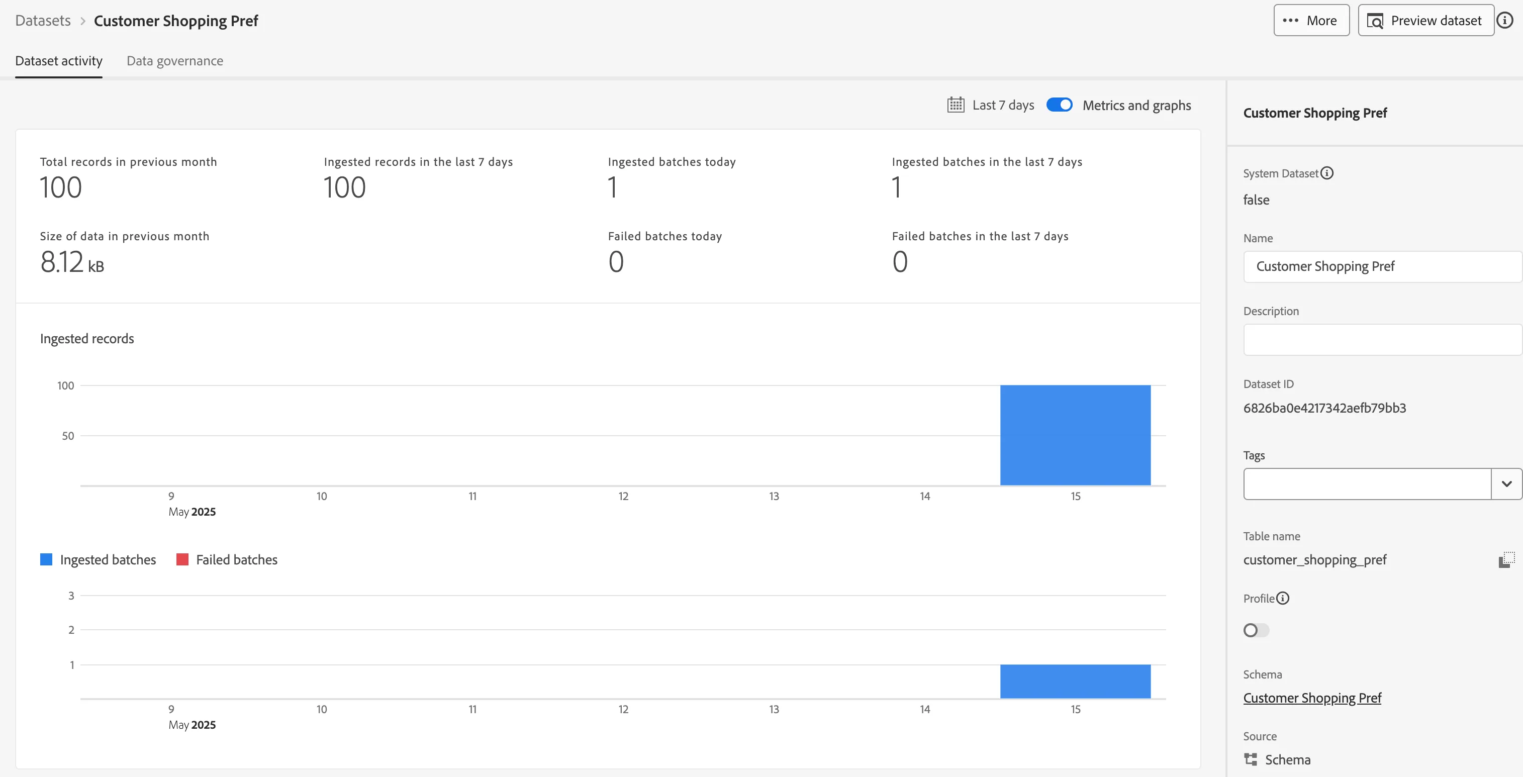Click the System Dataset info icon

click(x=1326, y=173)
